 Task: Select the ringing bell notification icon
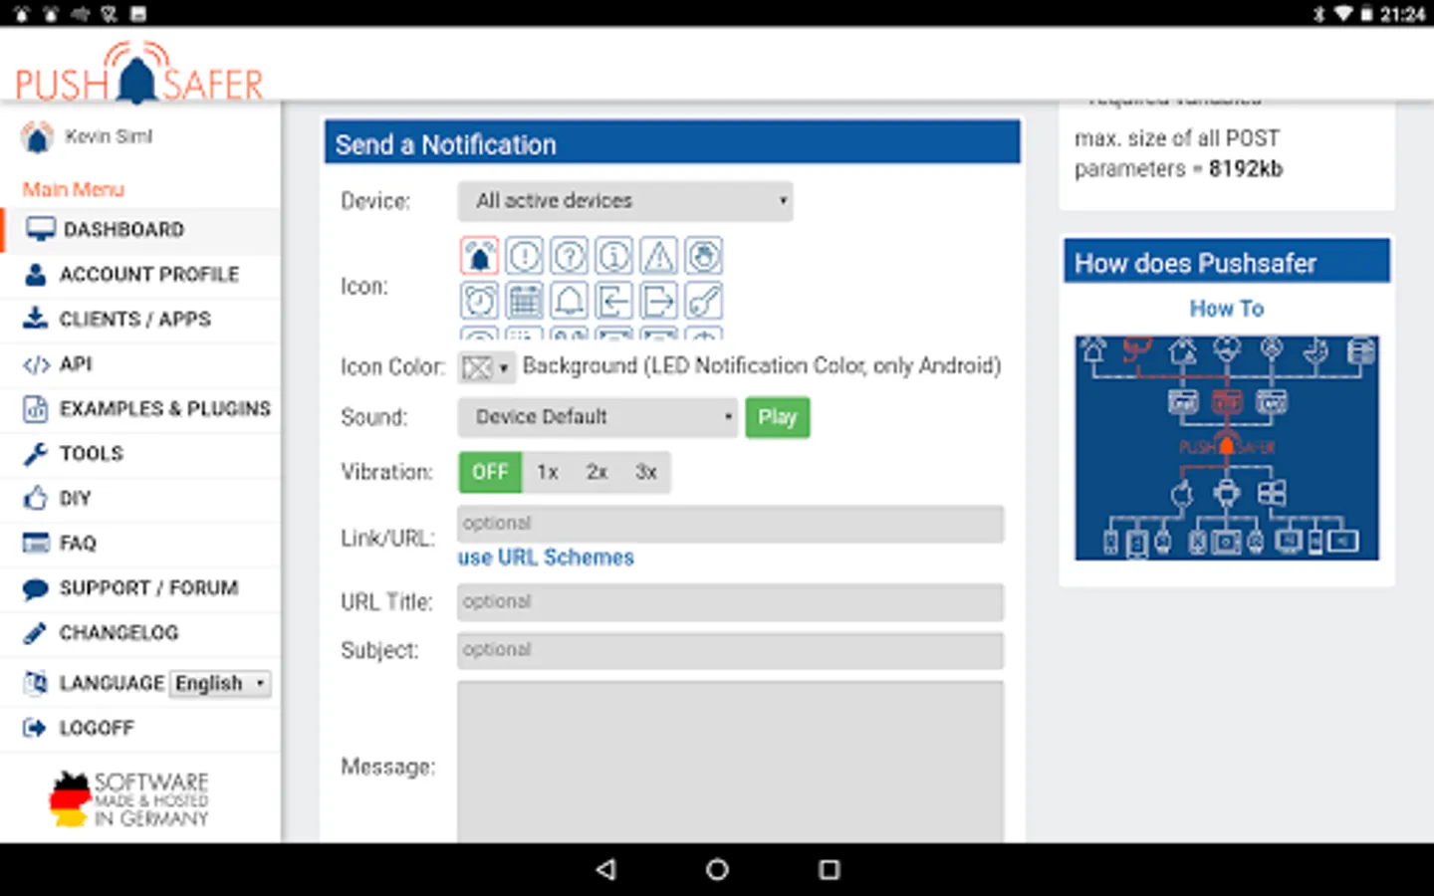pos(479,257)
